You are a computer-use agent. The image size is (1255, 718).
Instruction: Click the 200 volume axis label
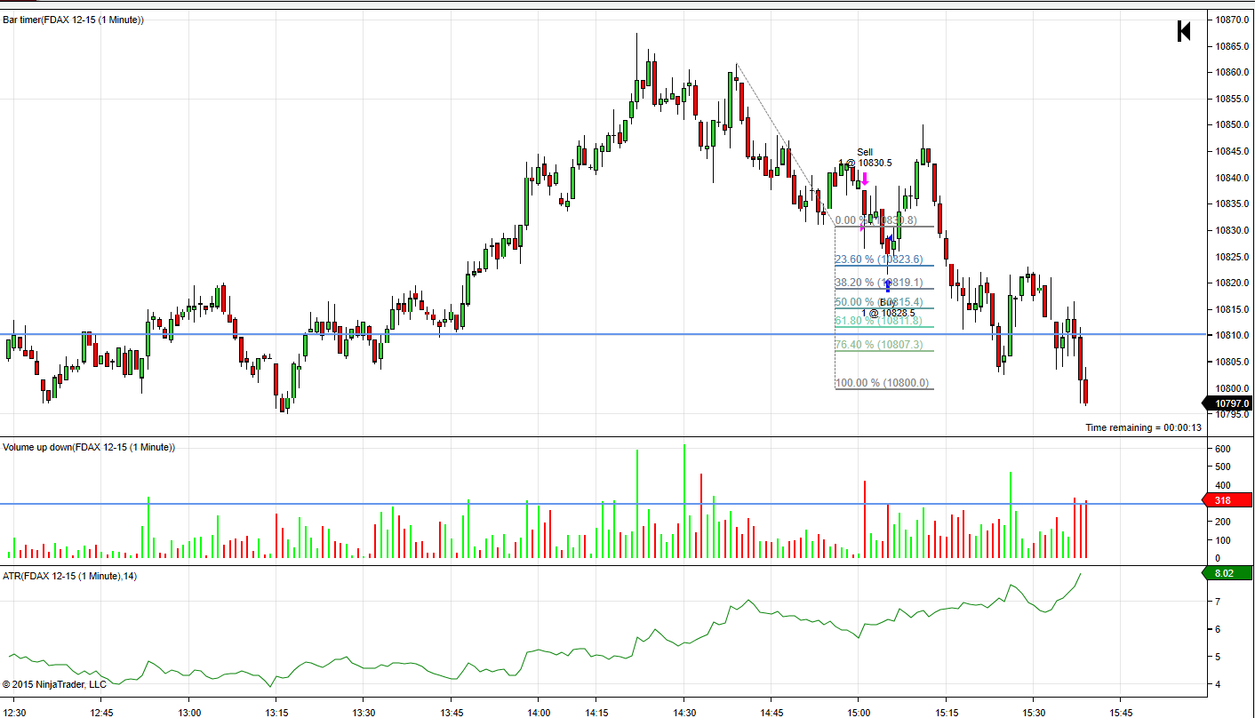coord(1223,522)
